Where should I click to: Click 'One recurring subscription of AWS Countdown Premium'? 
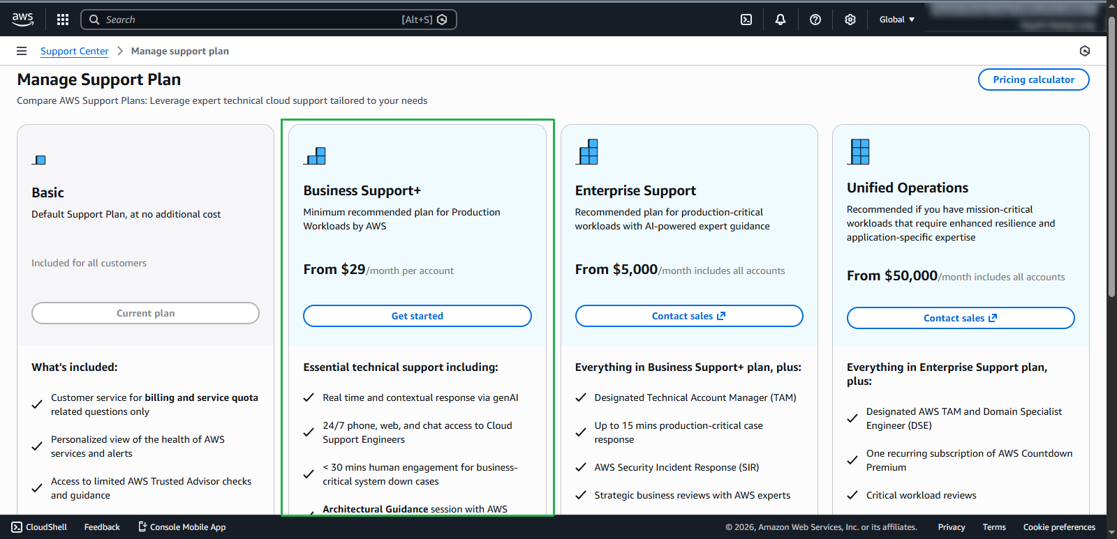[969, 460]
